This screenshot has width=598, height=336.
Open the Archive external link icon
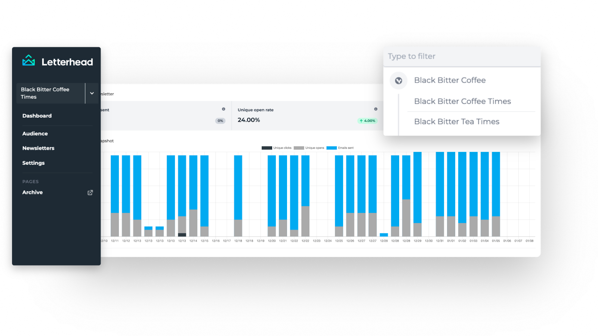[x=90, y=193]
